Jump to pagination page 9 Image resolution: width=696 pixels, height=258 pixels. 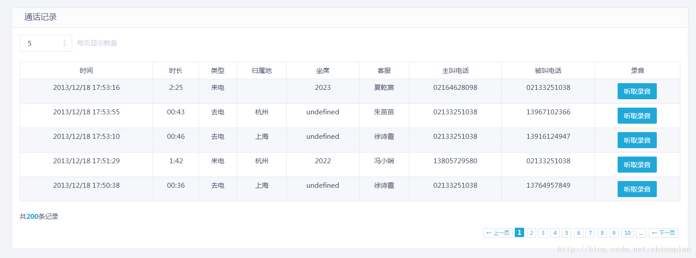[x=614, y=233]
